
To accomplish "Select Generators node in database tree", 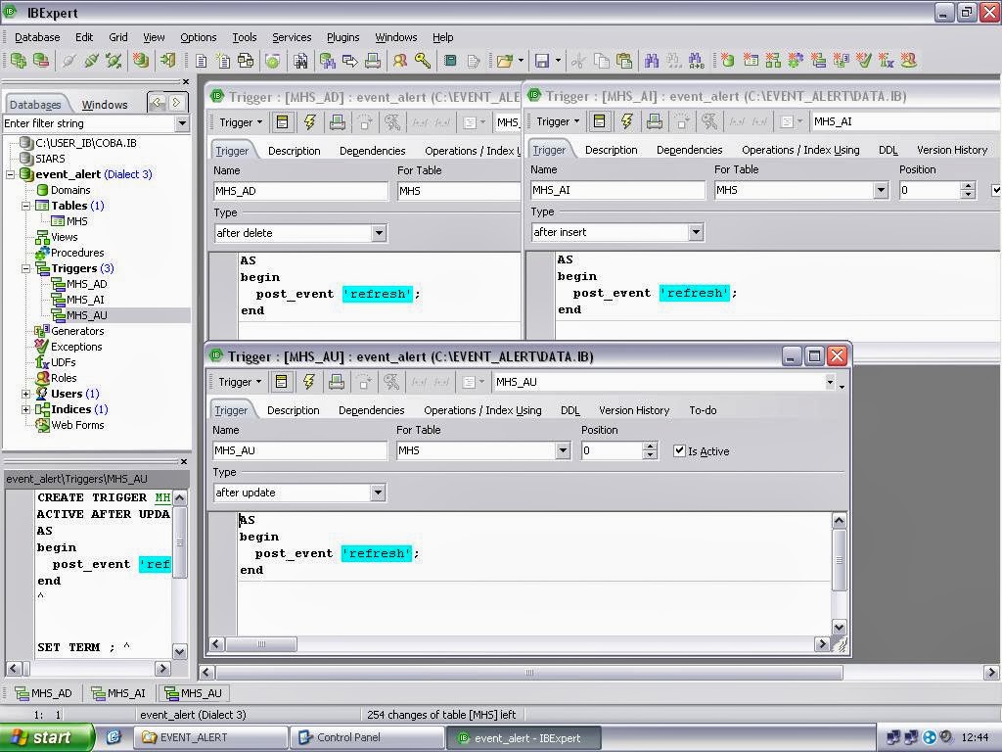I will click(x=77, y=331).
